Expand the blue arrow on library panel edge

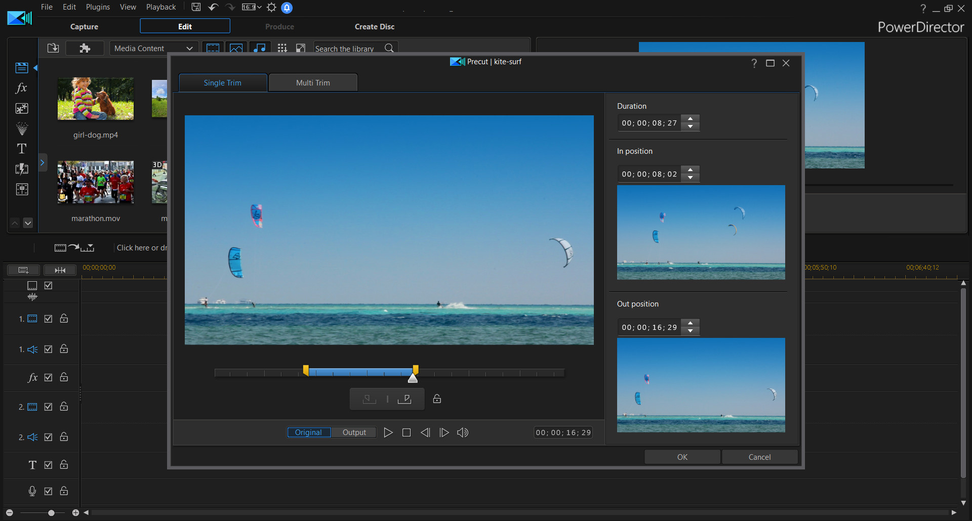[x=43, y=162]
